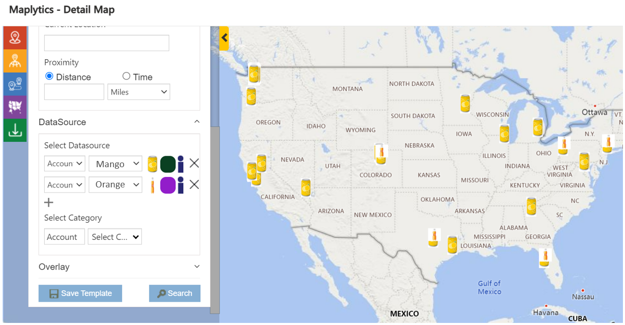625x325 pixels.
Task: Remove the Mango datasource row
Action: pyautogui.click(x=194, y=164)
